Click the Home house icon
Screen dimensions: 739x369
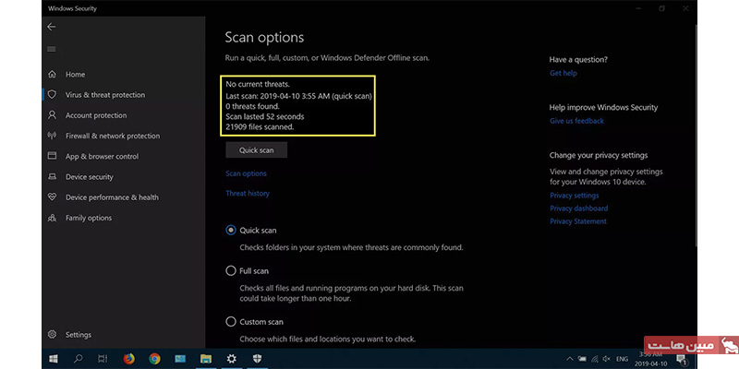pos(52,75)
